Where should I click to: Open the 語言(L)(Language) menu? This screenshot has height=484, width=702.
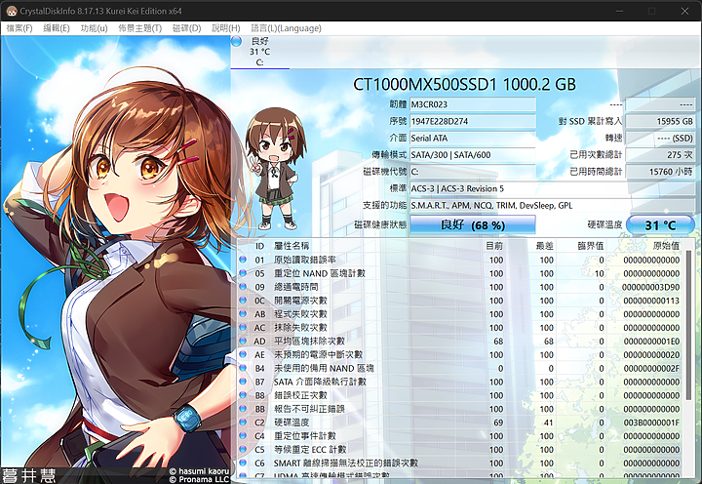(286, 28)
